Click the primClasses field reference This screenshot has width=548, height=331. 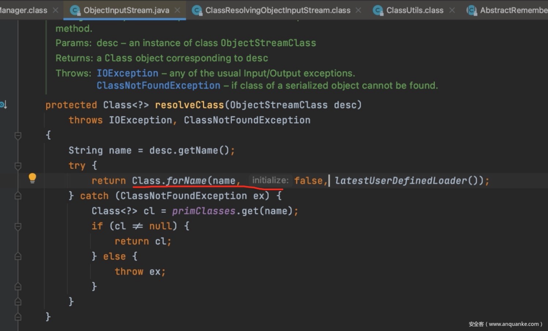coord(204,211)
